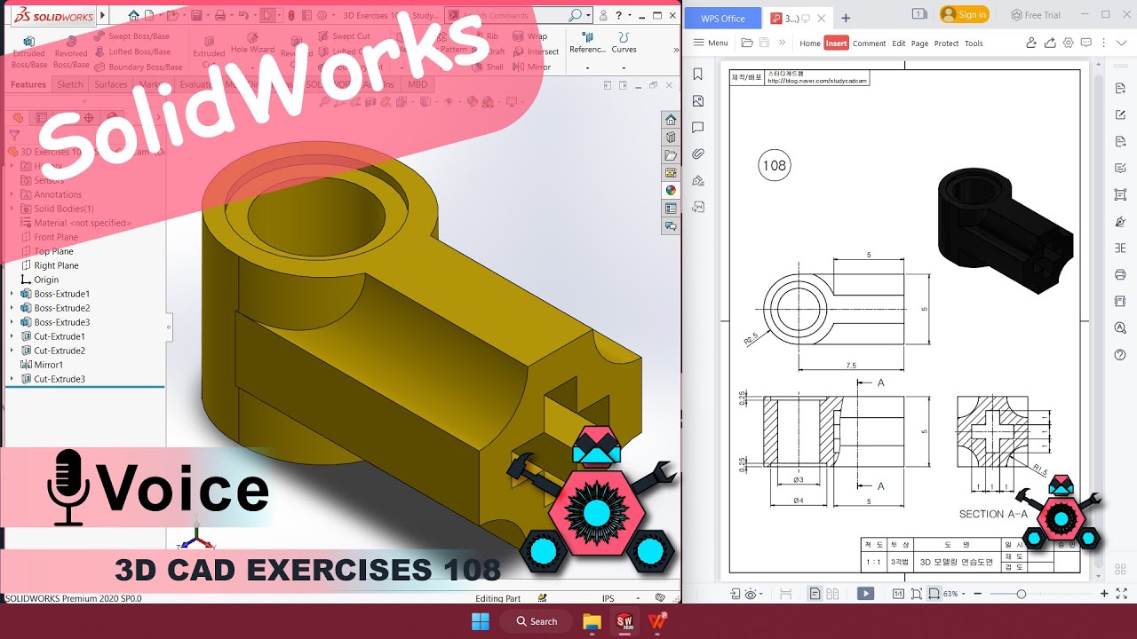Select the Mirror feature tool
Screen dimensions: 1137x639
click(x=532, y=67)
